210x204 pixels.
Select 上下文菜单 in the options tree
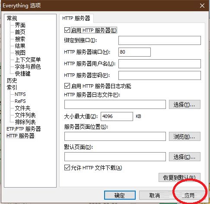tap(28, 60)
